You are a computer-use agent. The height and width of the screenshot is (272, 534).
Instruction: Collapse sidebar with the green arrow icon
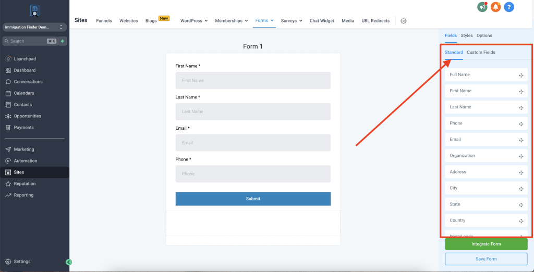pos(69,262)
